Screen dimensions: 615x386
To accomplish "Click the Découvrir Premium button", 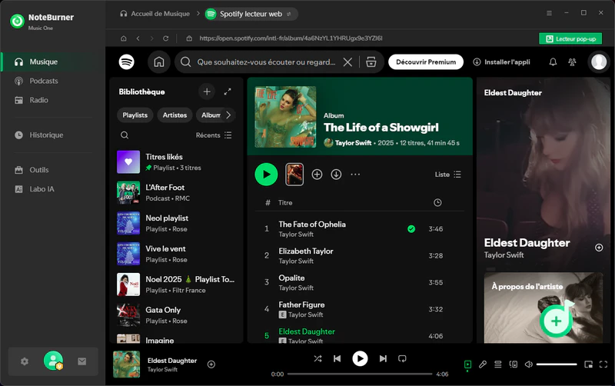I will (425, 62).
